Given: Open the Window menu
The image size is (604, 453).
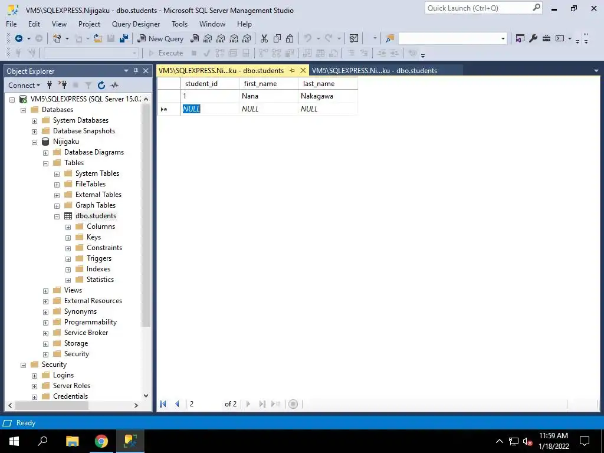Looking at the screenshot, I should [x=212, y=24].
